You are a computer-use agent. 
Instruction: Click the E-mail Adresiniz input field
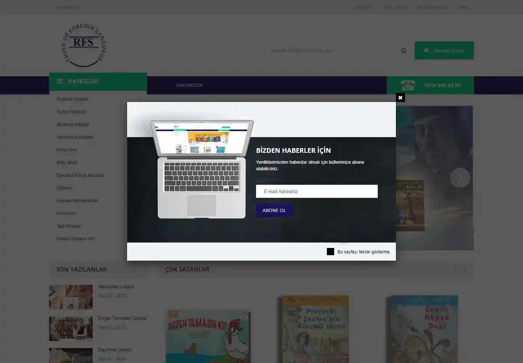tap(317, 191)
